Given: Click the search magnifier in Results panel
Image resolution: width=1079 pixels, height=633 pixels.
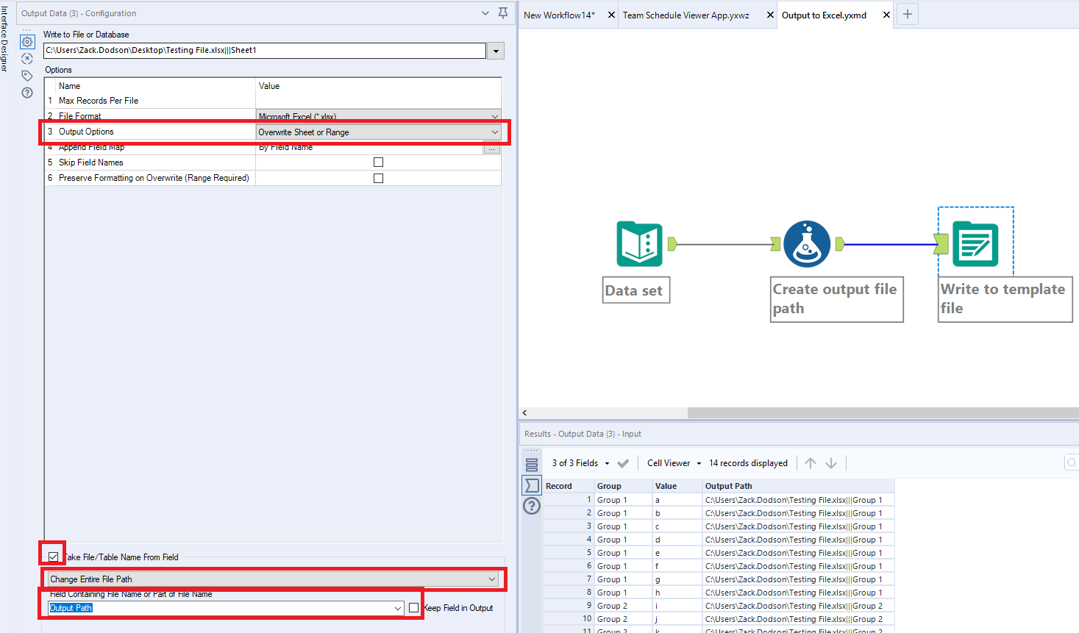Looking at the screenshot, I should (1071, 462).
